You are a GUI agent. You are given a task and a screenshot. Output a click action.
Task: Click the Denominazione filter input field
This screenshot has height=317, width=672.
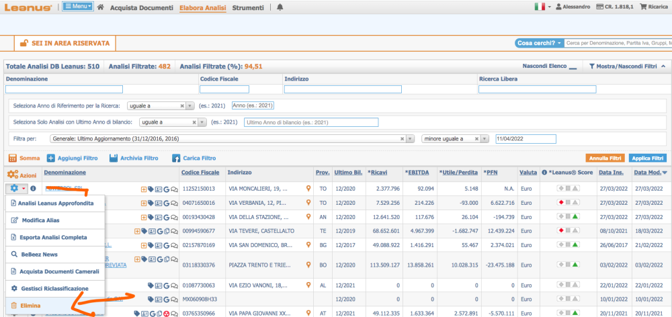click(x=64, y=89)
